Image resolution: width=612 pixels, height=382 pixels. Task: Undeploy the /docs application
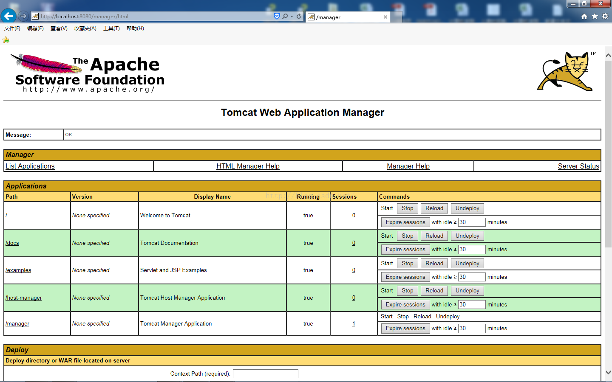click(467, 236)
